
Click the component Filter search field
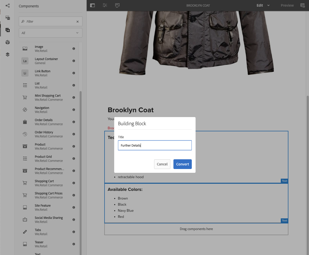[x=51, y=22]
